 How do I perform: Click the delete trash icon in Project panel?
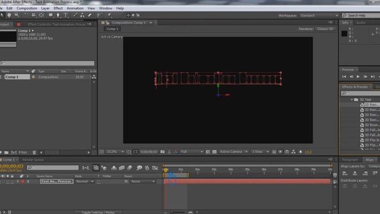point(34,152)
